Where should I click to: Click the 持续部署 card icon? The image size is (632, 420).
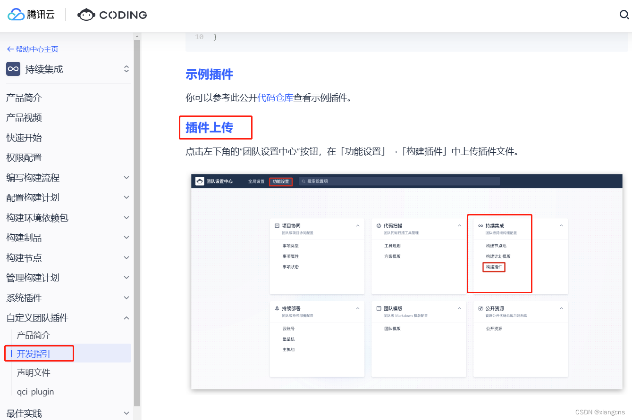277,308
